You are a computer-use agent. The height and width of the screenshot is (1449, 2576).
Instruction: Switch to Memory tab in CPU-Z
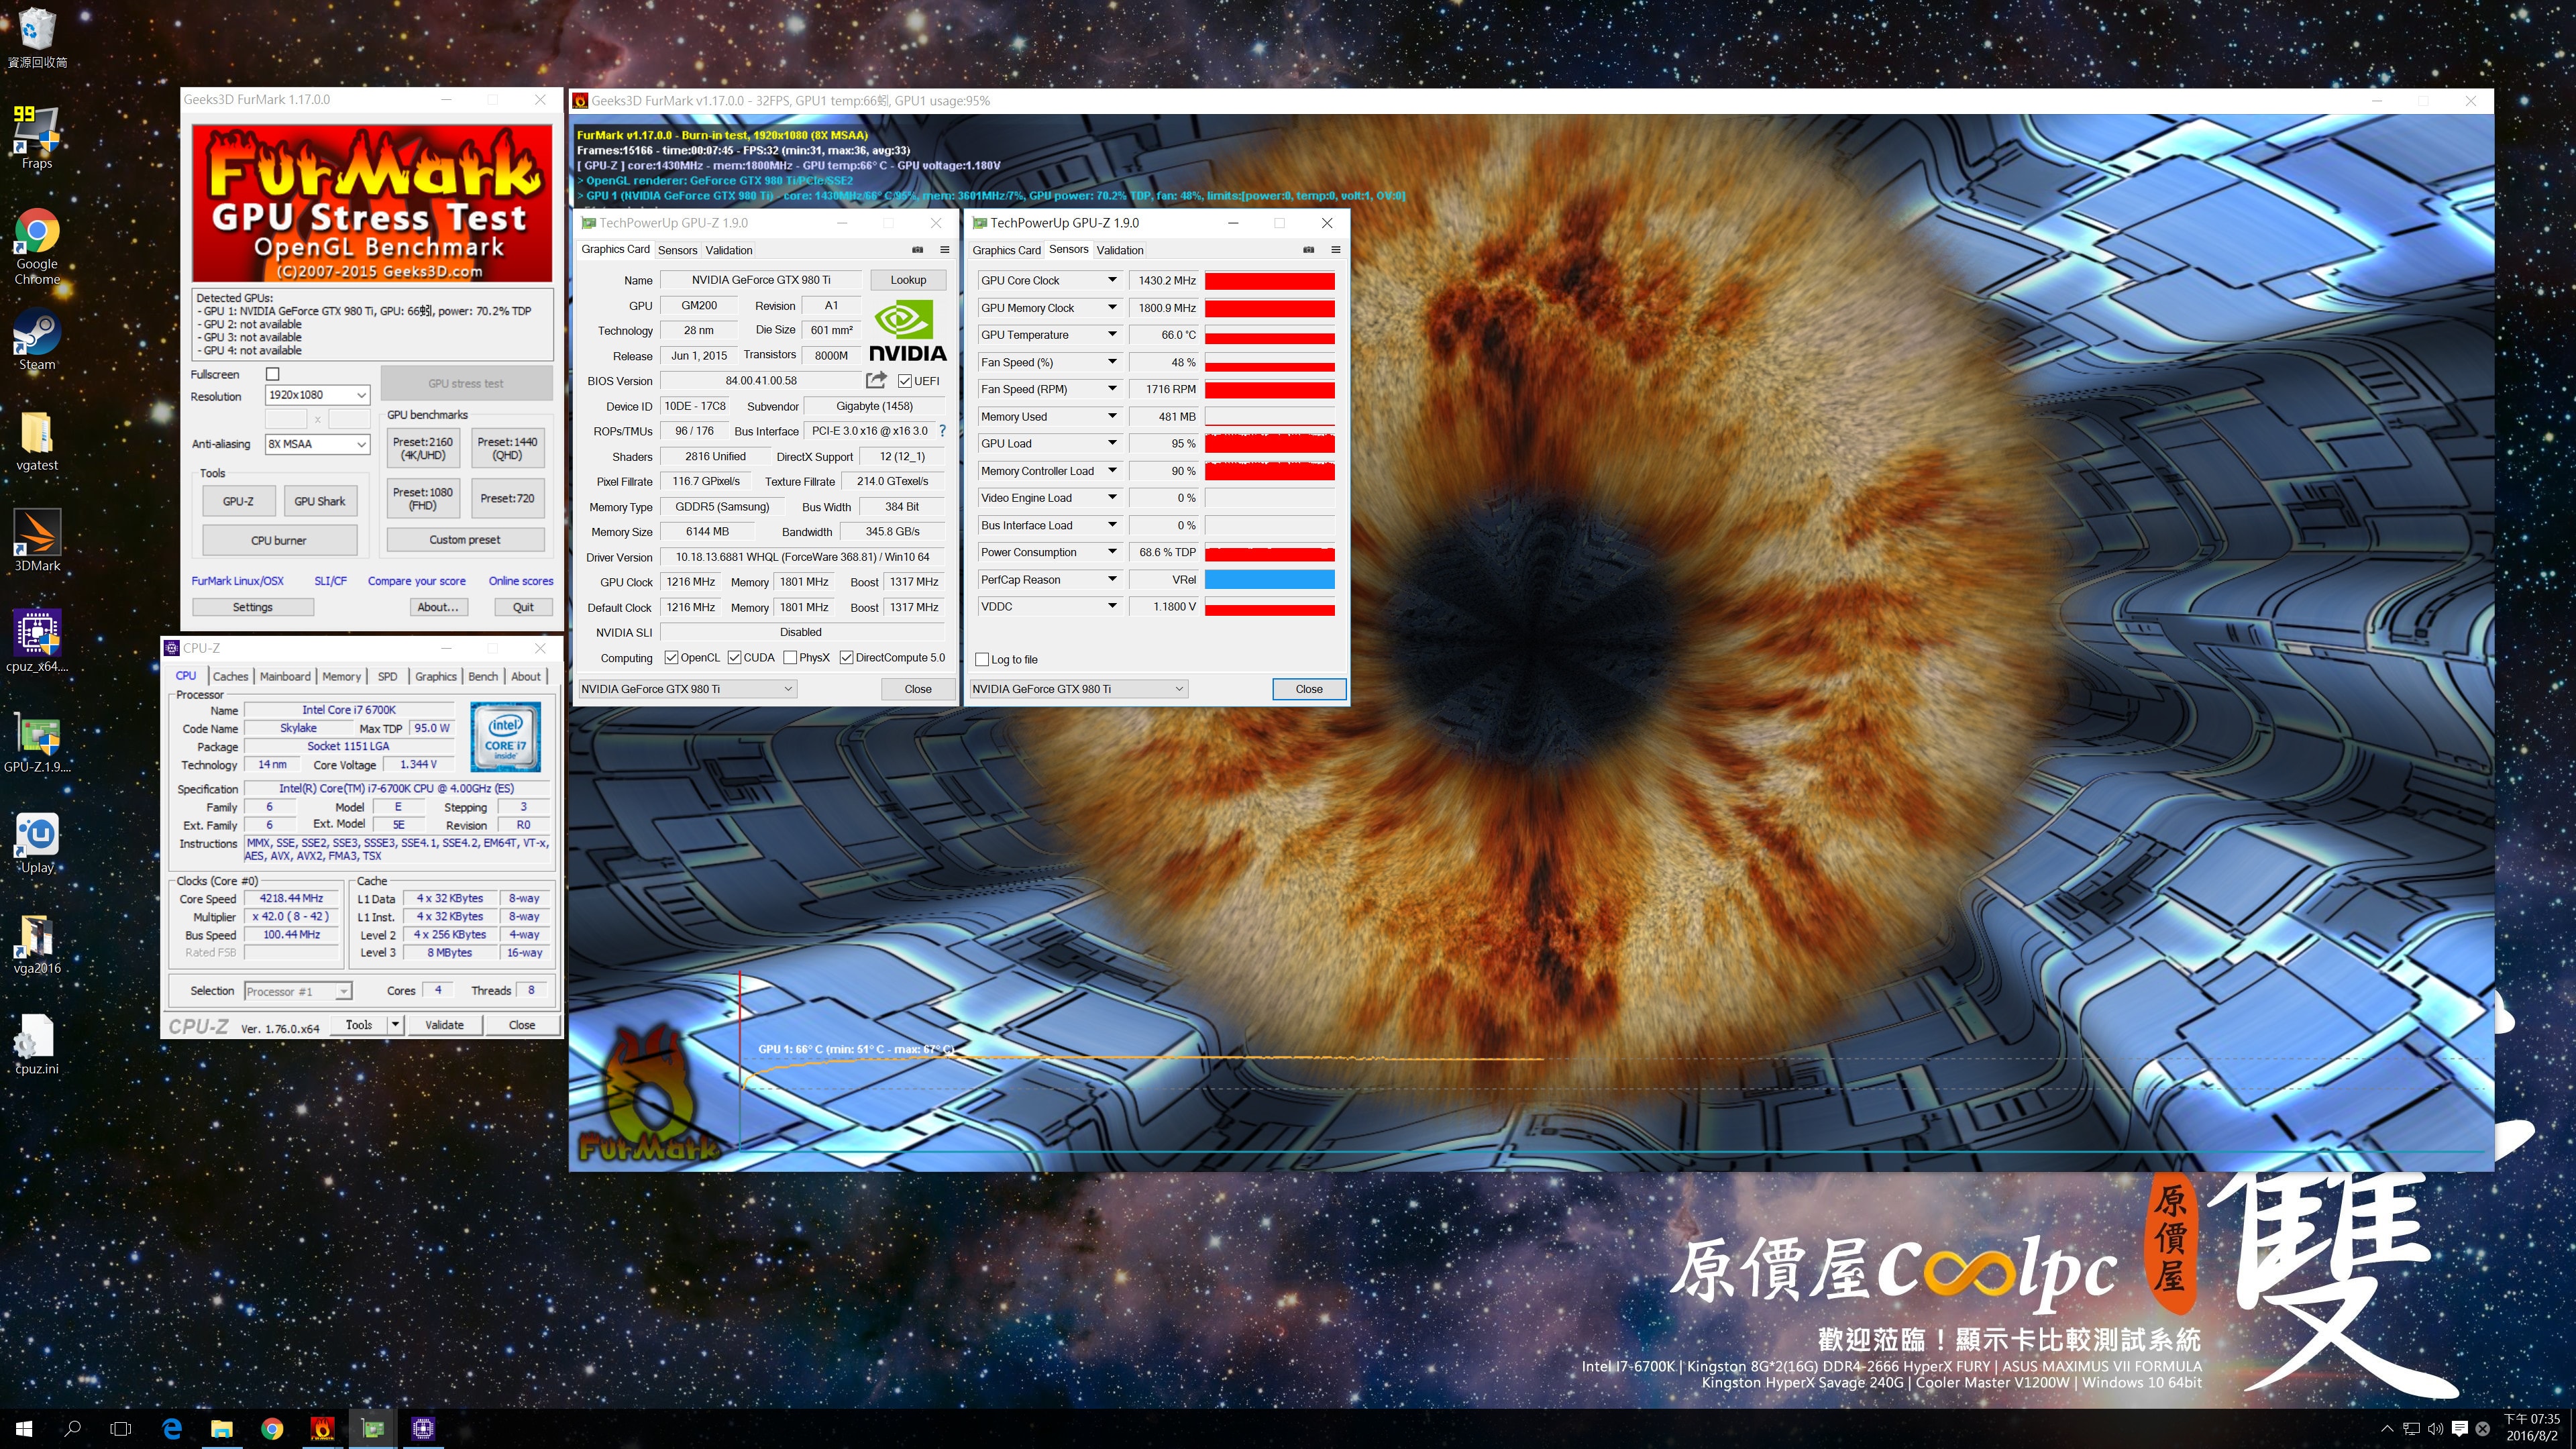[x=341, y=676]
